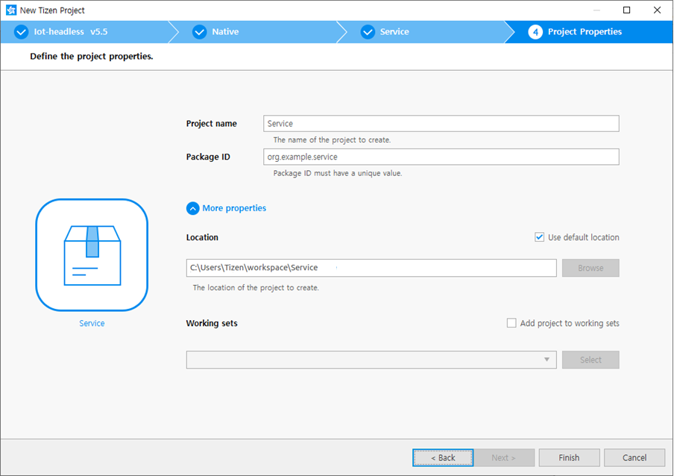Cancel the new project wizard
This screenshot has width=674, height=476.
pyautogui.click(x=634, y=457)
